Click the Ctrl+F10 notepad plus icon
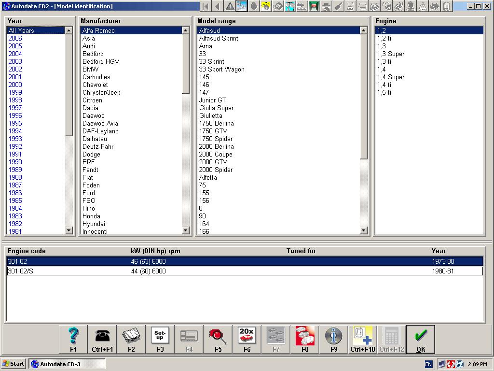 363,340
